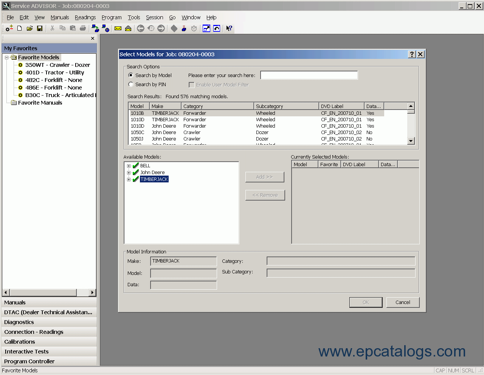
Task: Select the Search by Model radio button
Action: (131, 75)
